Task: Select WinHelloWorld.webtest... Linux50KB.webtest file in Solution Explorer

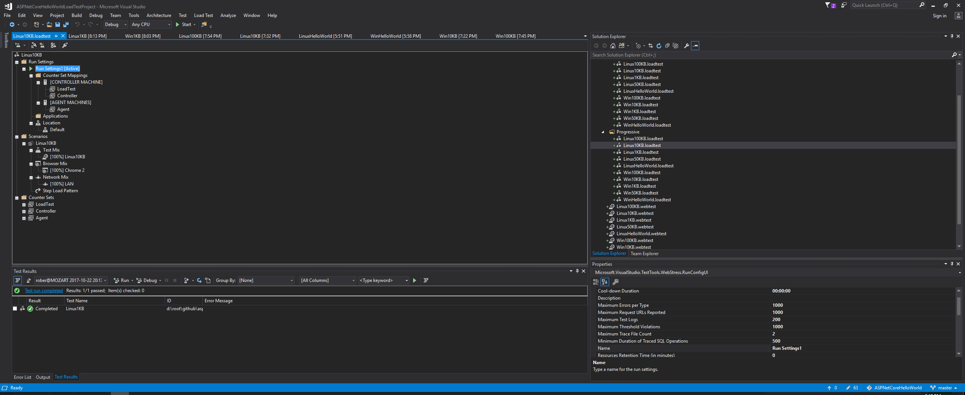Action: [635, 227]
